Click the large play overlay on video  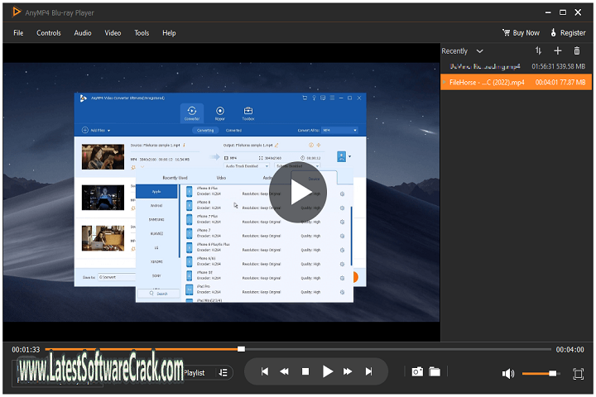coord(298,192)
